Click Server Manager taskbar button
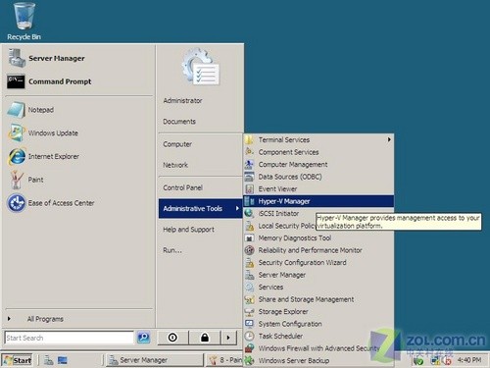The height and width of the screenshot is (368, 490). pyautogui.click(x=155, y=360)
